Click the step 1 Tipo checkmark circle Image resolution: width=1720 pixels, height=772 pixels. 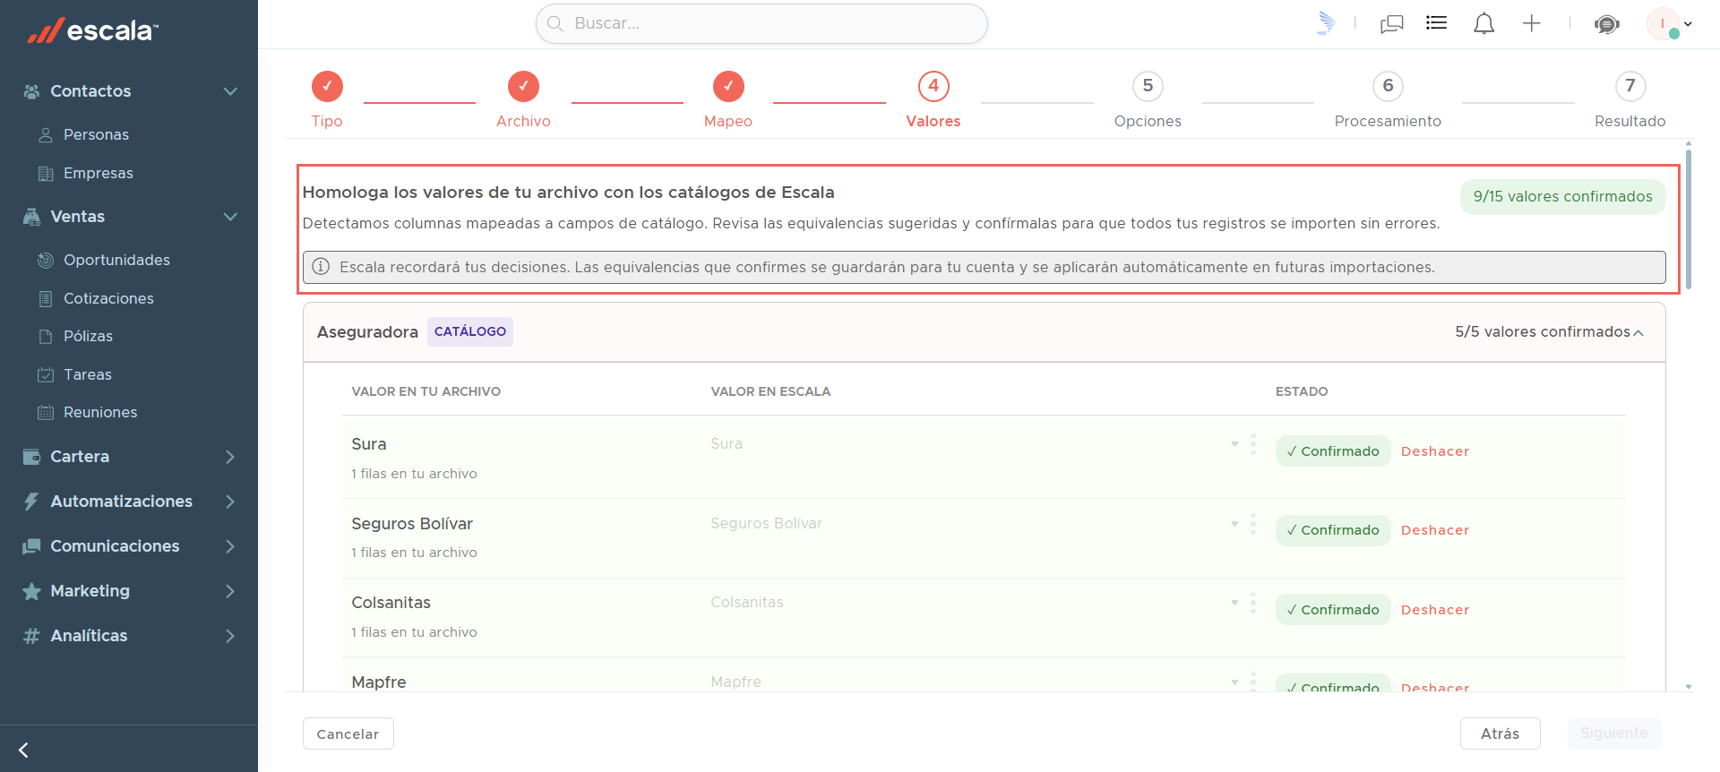pyautogui.click(x=327, y=86)
